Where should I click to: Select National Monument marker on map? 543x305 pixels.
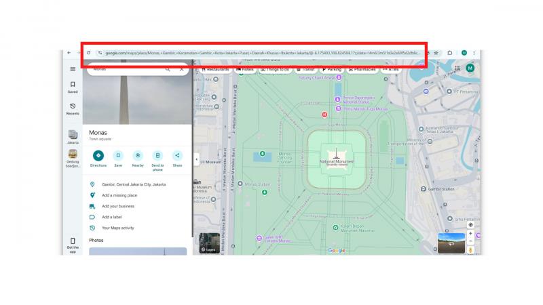point(336,155)
